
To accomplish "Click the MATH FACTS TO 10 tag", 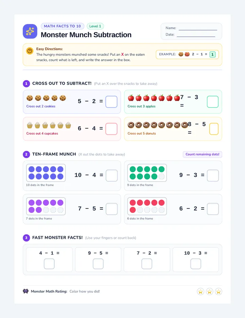I will (63, 26).
